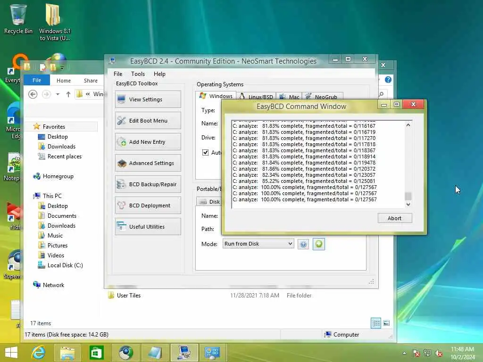Viewport: 483px width, 362px height.
Task: Select Desktop under Favorites
Action: point(58,137)
